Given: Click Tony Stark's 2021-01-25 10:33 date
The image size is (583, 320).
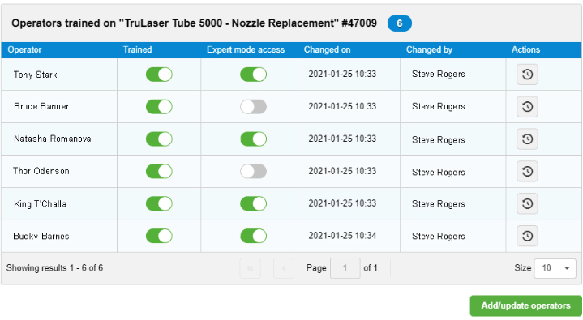Looking at the screenshot, I should click(342, 74).
